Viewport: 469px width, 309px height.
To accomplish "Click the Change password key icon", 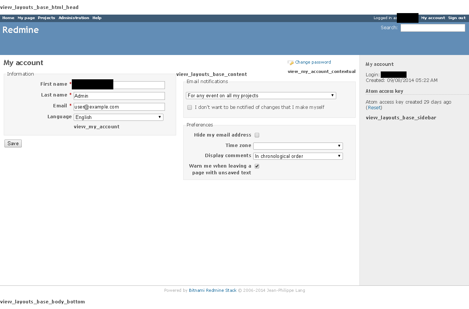I will (x=291, y=62).
